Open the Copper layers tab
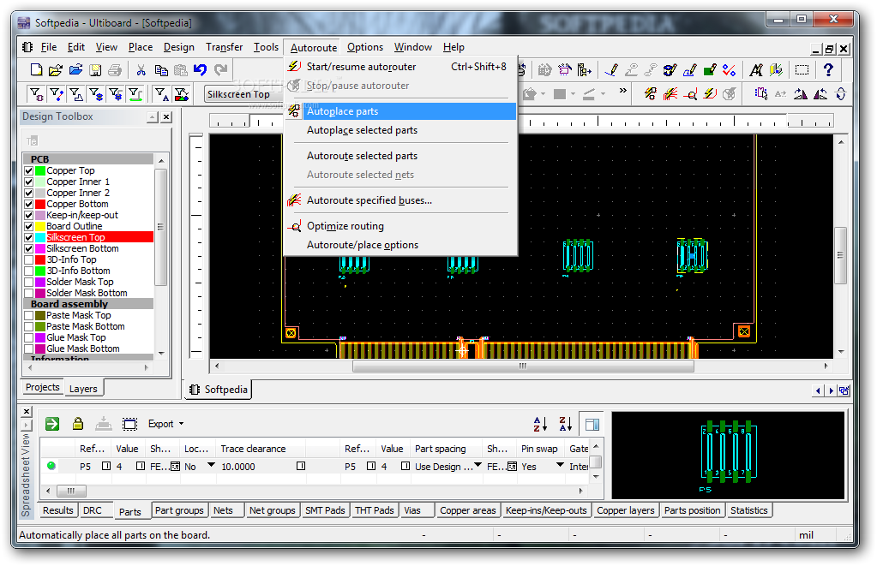Image resolution: width=877 pixels, height=566 pixels. [625, 510]
